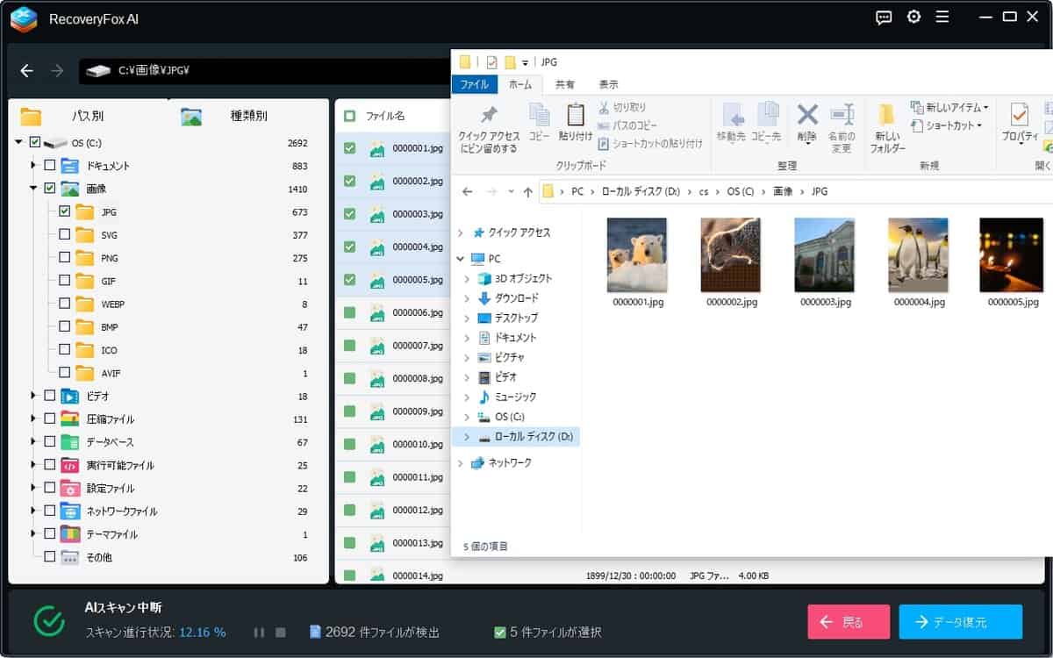Open the 表示 ribbon tab
The image size is (1053, 658).
(608, 85)
